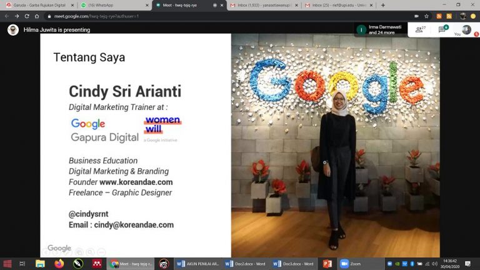This screenshot has height=270, width=480.
Task: Click the network Wi-Fi tray icon
Action: (427, 264)
